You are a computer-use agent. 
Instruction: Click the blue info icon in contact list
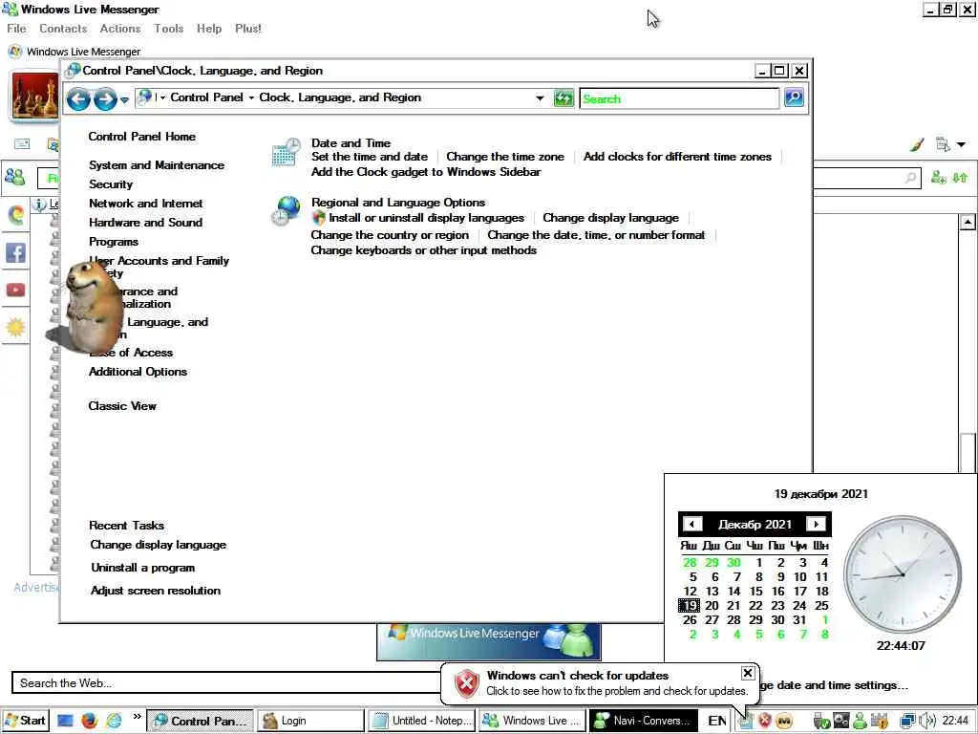click(38, 205)
